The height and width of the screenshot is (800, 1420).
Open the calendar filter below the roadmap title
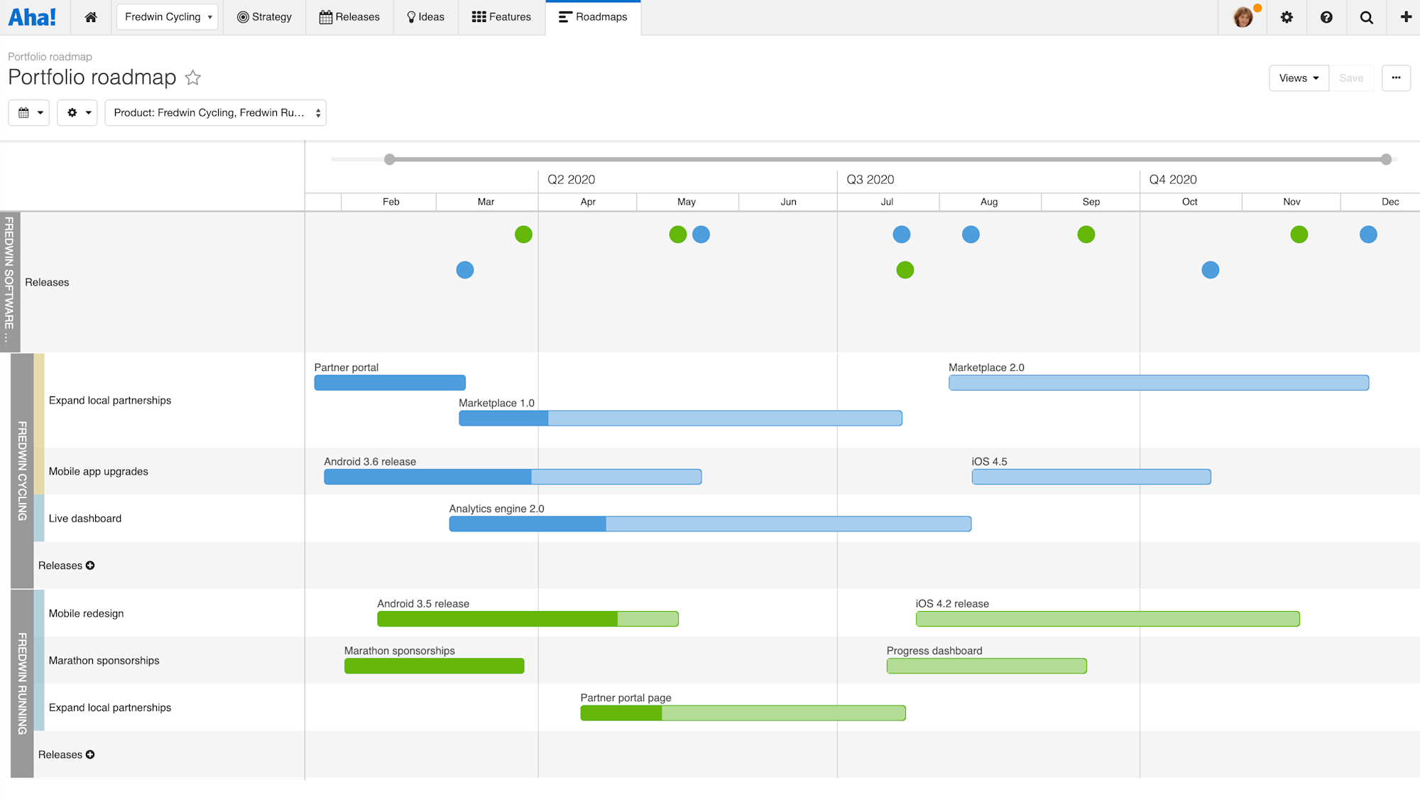(x=28, y=112)
